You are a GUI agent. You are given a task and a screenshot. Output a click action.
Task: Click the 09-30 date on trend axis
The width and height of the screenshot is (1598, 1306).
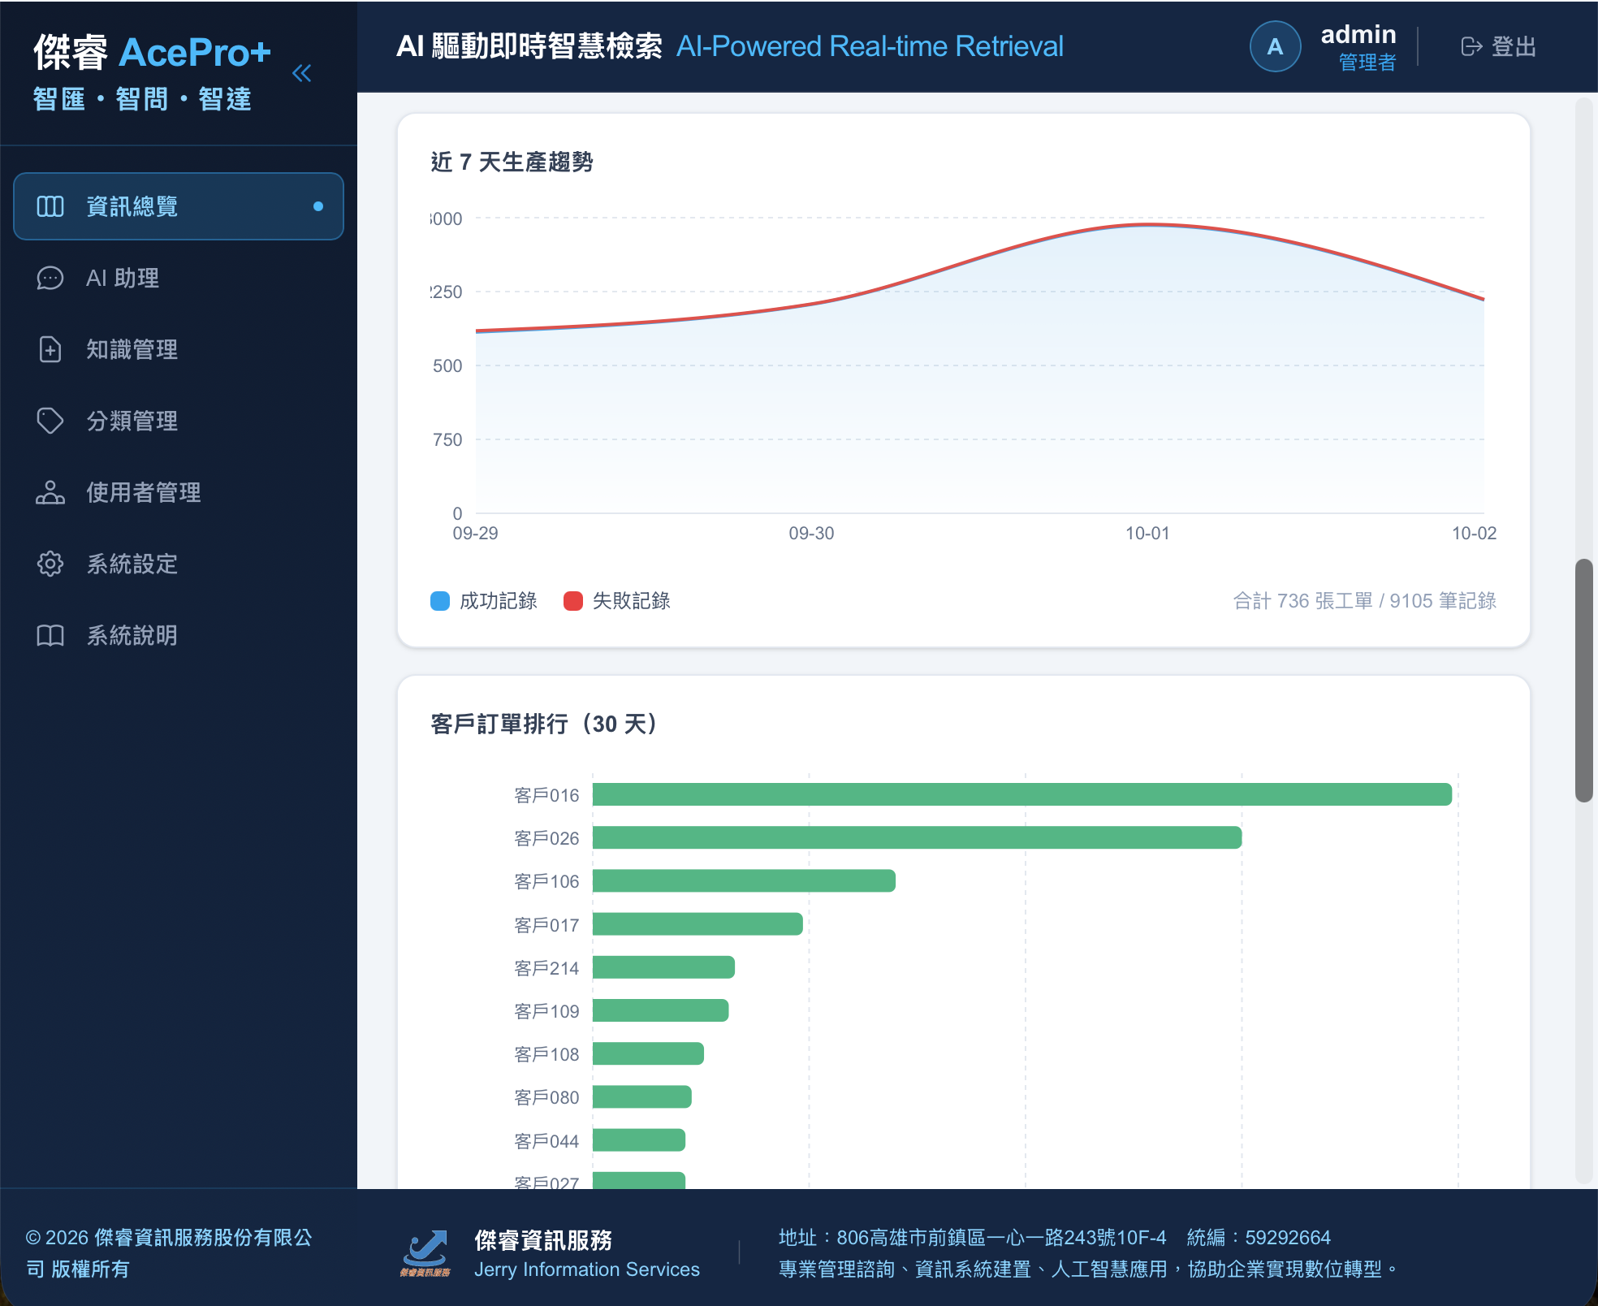point(811,534)
